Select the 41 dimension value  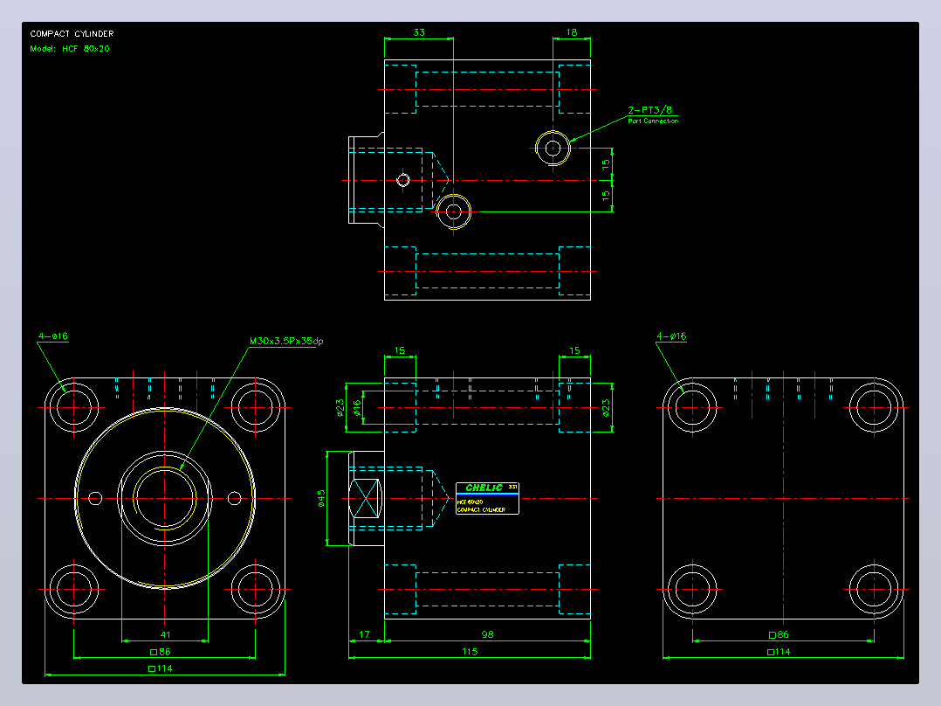click(x=165, y=634)
